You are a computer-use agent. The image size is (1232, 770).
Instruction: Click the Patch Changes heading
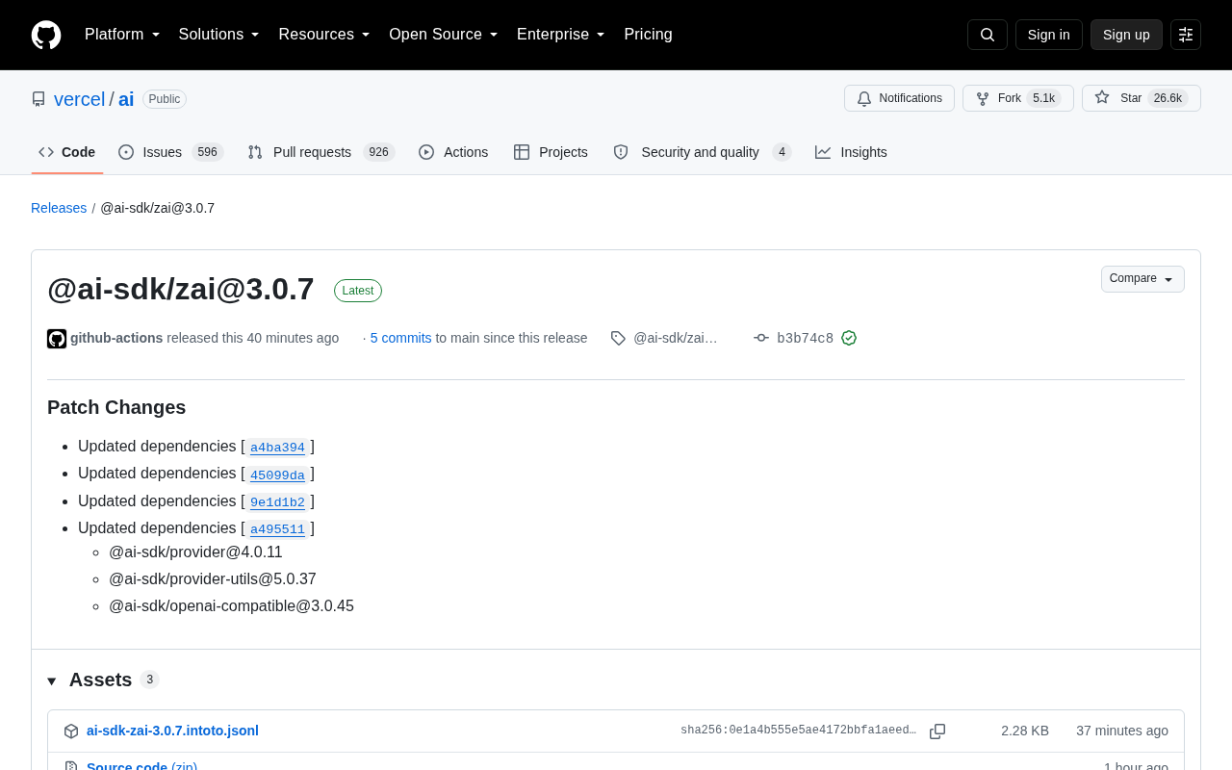[x=116, y=407]
